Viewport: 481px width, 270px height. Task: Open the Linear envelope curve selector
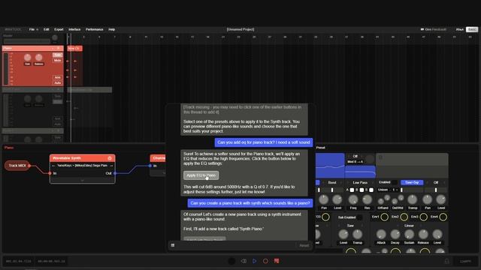point(409,226)
